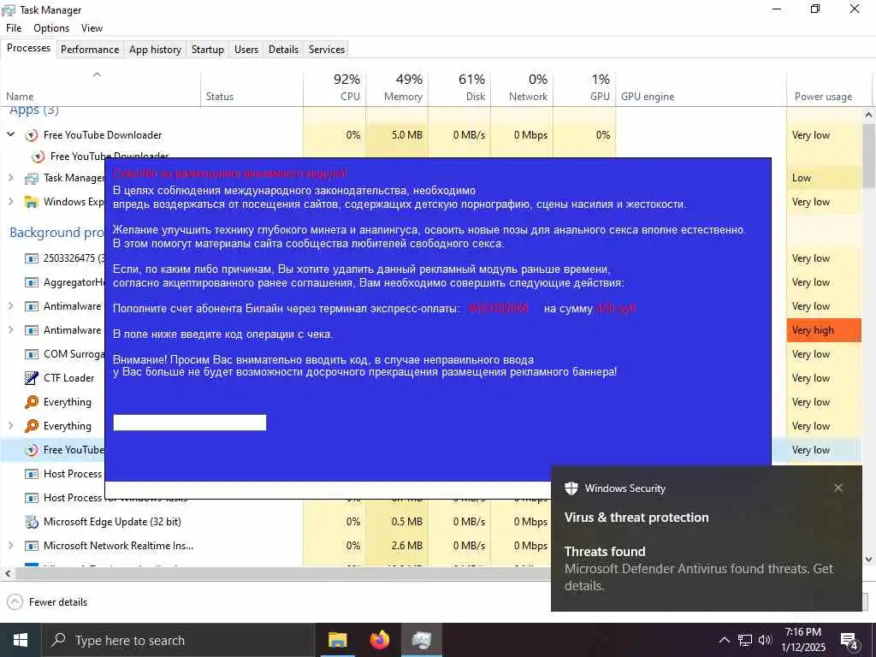Click the first Everything magnifier icon
The width and height of the screenshot is (876, 657).
[32, 402]
